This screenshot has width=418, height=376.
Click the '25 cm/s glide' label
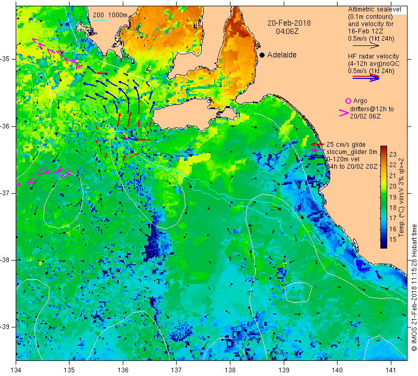click(346, 145)
